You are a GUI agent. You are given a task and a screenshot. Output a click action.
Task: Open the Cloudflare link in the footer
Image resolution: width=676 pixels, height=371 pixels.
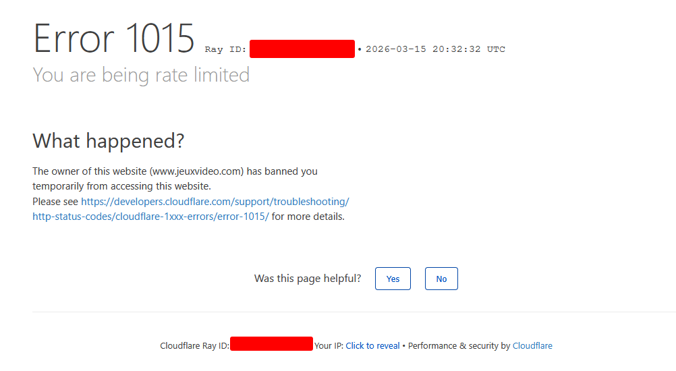click(x=532, y=346)
